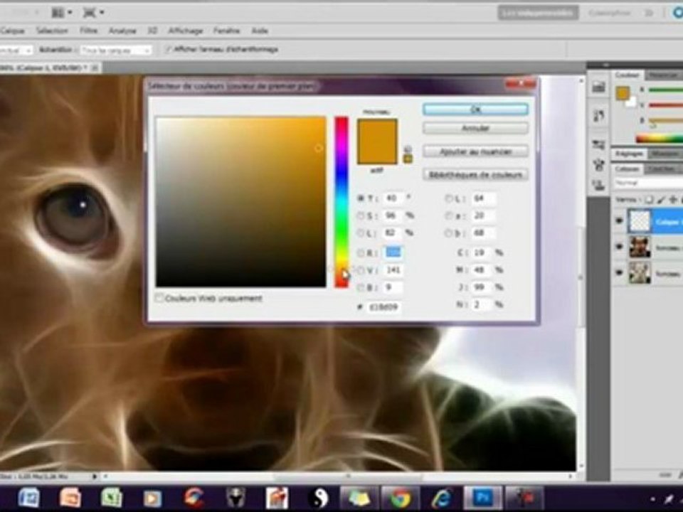Click the lock position icon

tap(673, 200)
